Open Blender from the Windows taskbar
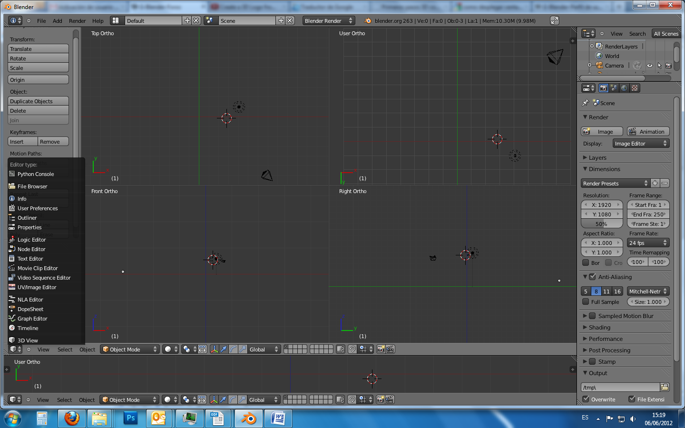Viewport: 685px width, 428px height. [x=248, y=418]
